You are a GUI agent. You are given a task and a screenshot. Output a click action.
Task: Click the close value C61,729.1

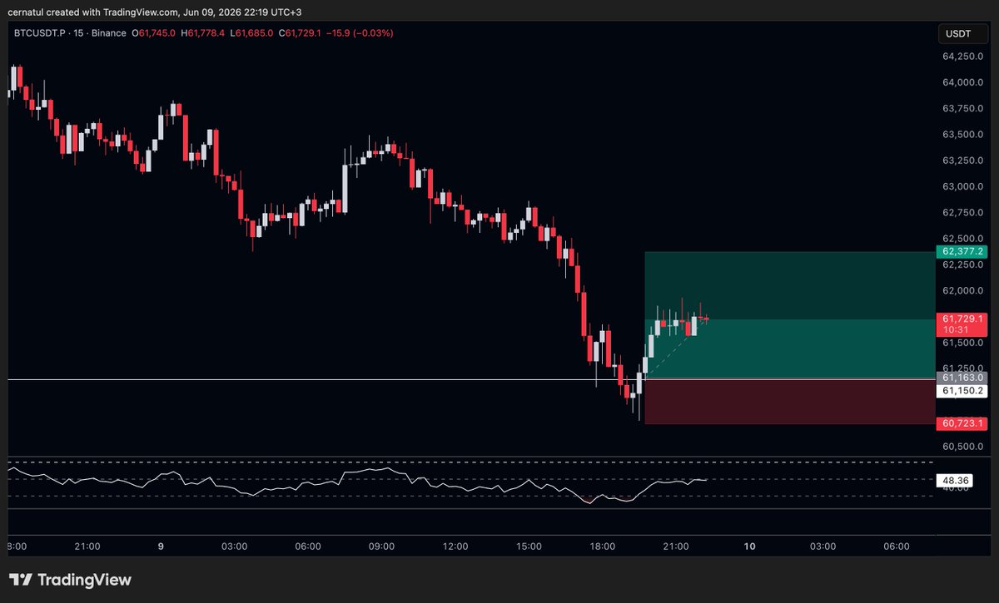point(300,33)
